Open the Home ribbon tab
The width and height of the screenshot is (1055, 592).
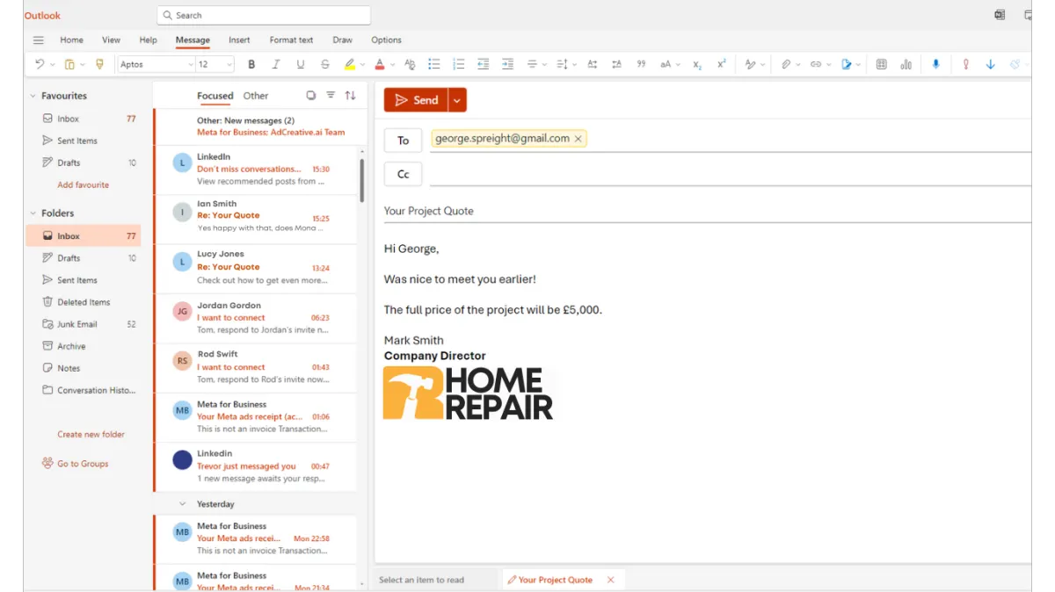[x=71, y=40]
